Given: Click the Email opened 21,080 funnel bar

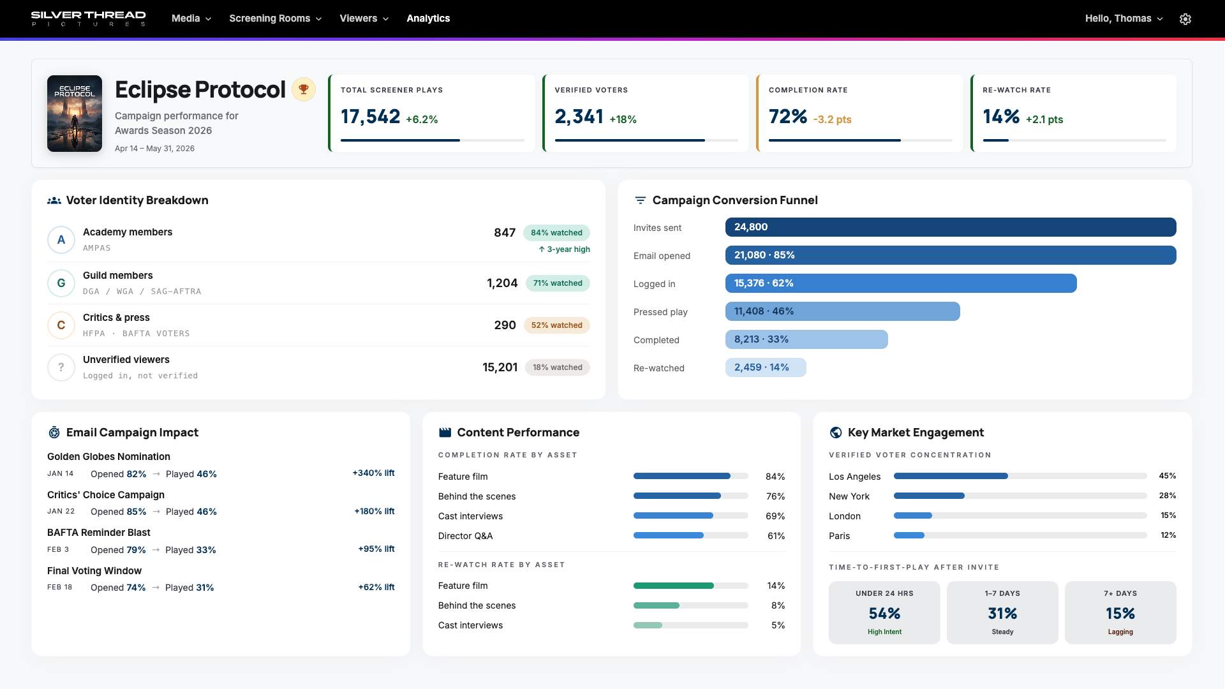Looking at the screenshot, I should click(951, 255).
